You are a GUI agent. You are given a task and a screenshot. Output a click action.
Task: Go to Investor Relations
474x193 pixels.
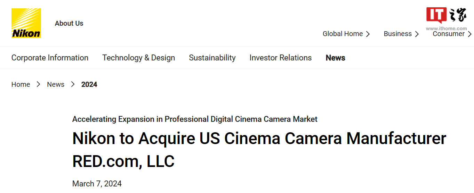coord(280,58)
